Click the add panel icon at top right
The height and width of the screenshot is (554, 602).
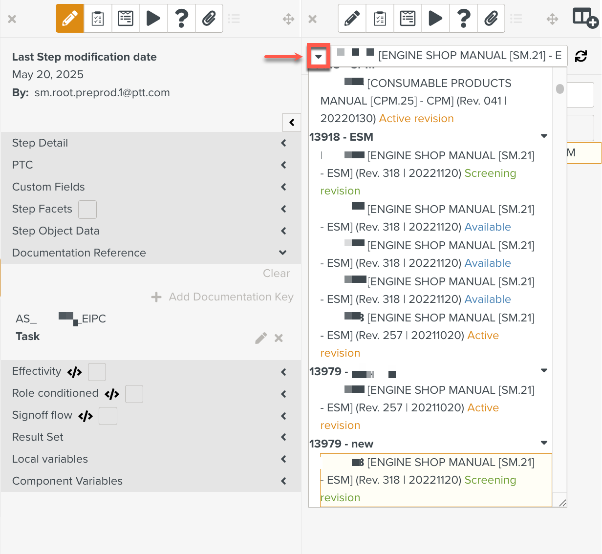(x=585, y=18)
